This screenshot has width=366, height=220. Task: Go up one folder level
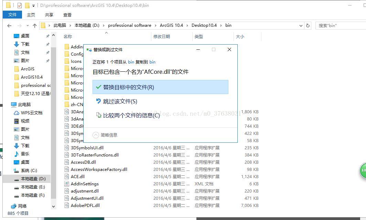pyautogui.click(x=35, y=26)
